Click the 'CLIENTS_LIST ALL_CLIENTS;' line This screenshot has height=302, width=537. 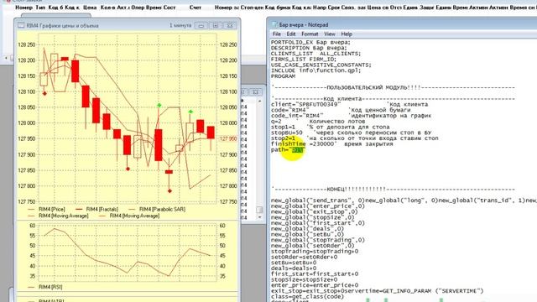315,54
